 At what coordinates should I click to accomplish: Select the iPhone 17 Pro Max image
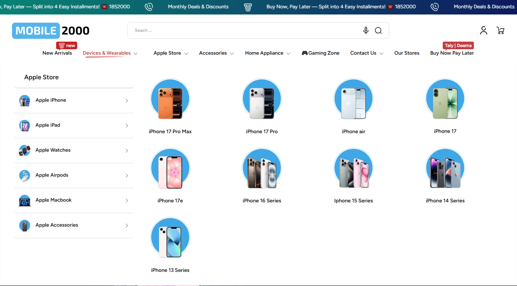coord(170,99)
